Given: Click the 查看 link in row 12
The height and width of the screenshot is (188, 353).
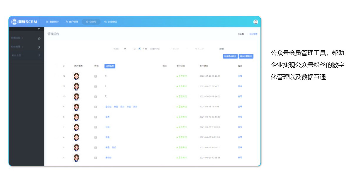Looking at the screenshot, I should 240,76.
